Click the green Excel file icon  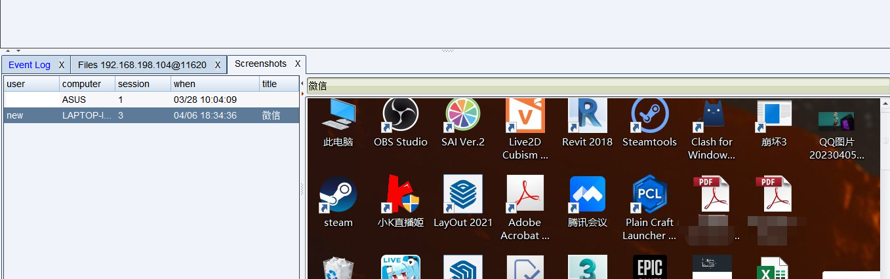[x=774, y=268]
